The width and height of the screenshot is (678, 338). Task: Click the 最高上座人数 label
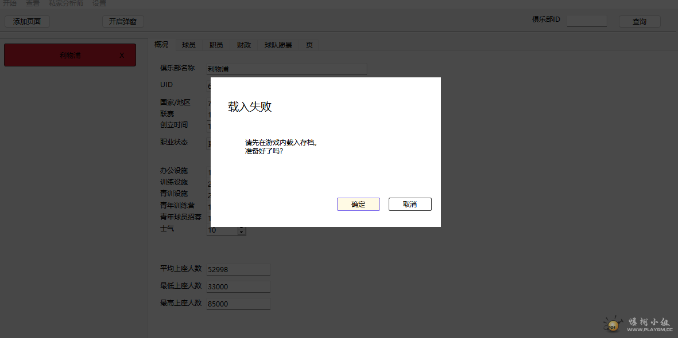click(x=181, y=302)
